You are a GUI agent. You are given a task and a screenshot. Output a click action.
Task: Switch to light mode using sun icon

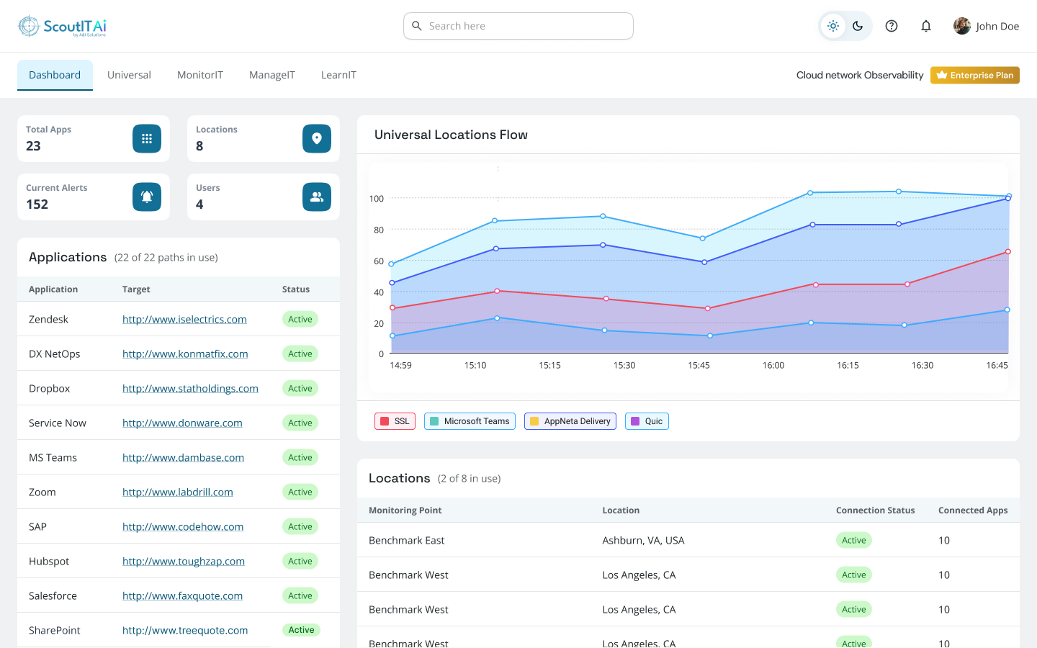(x=832, y=25)
